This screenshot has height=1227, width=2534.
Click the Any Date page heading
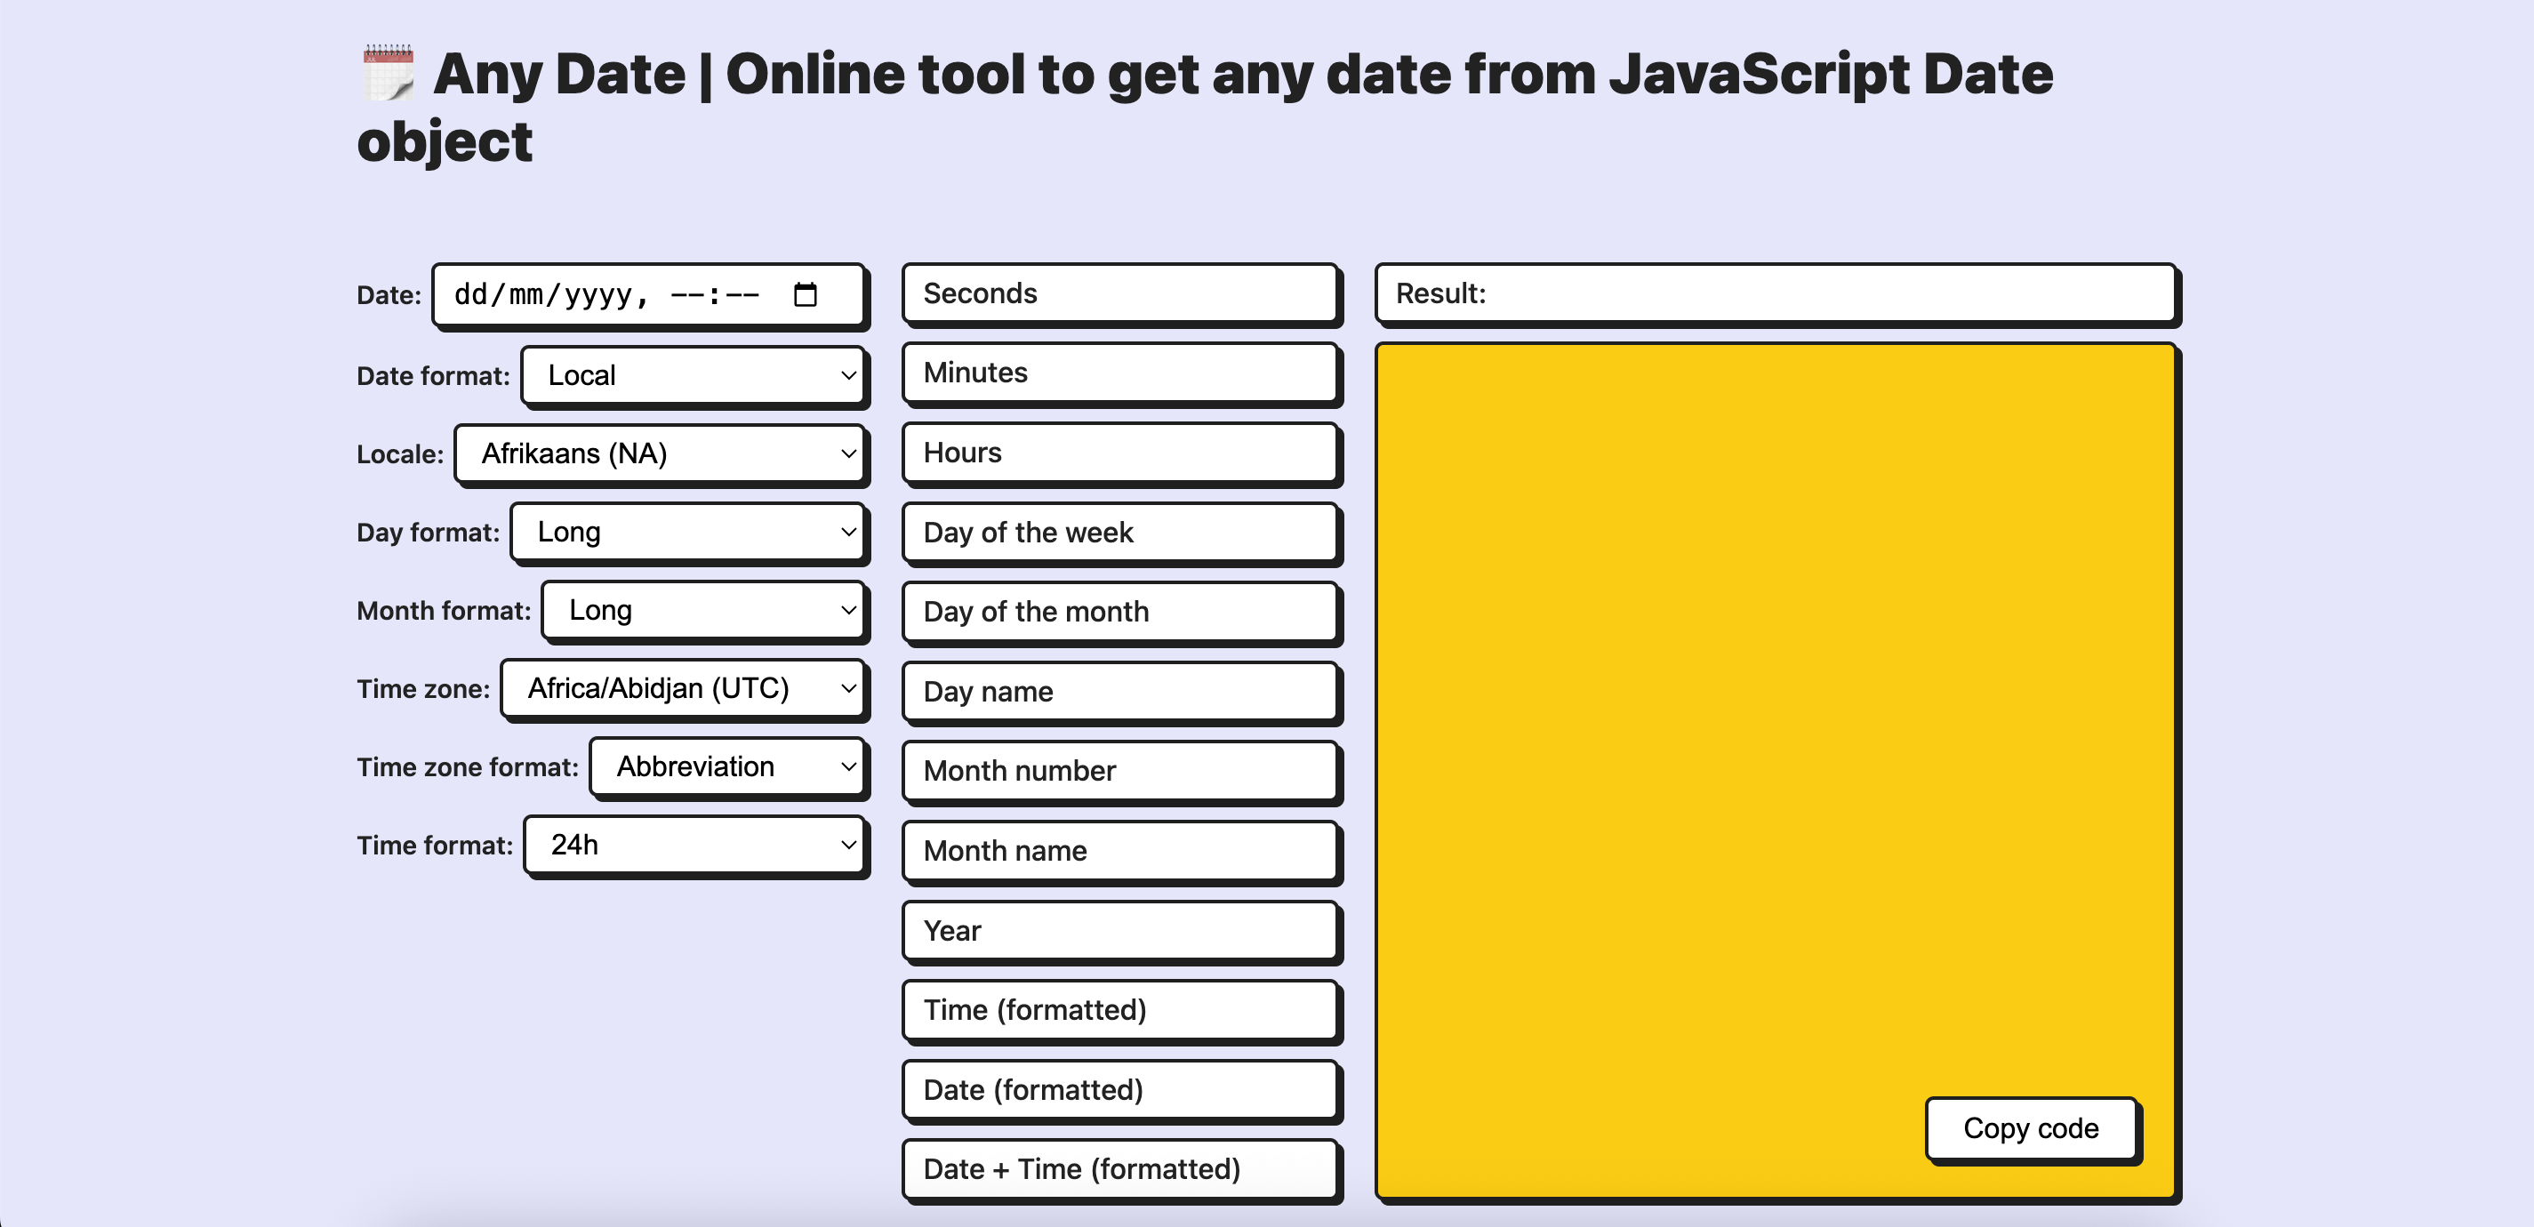click(x=1204, y=108)
